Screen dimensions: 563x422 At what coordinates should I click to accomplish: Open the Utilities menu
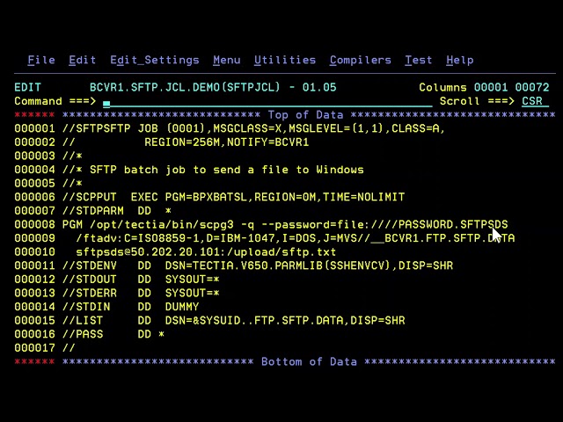point(284,60)
